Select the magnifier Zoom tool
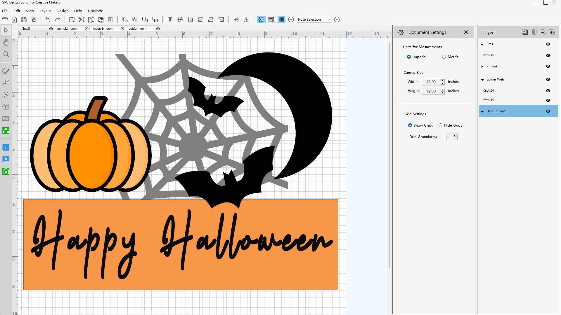The height and width of the screenshot is (315, 561). (x=6, y=54)
